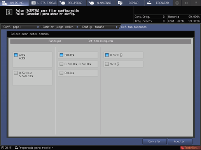
Task: Click the speaker sound icon
Action: click(x=186, y=3)
